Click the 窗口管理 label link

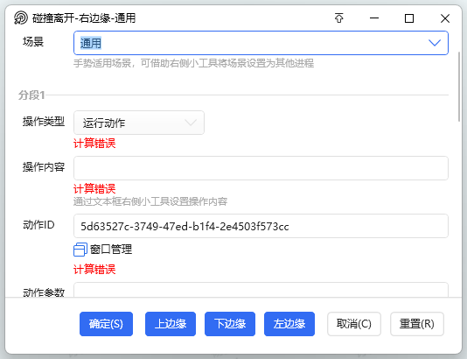click(111, 250)
